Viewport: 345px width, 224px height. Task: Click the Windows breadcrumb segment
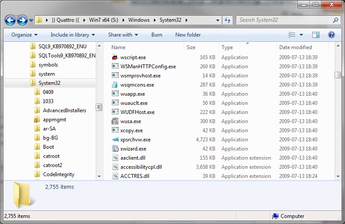139,20
